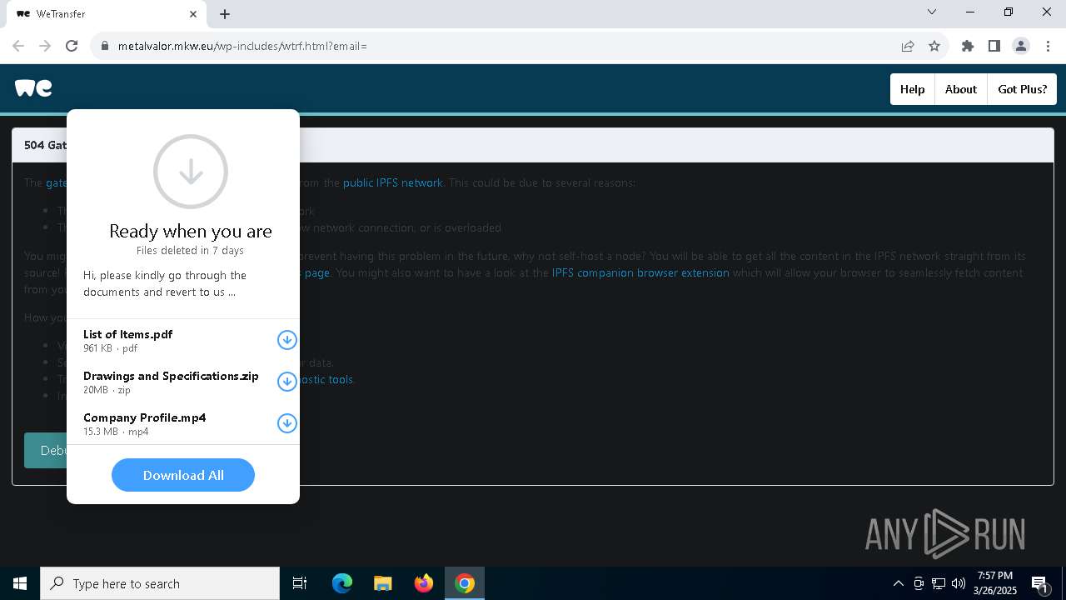Show hidden system tray icons
Viewport: 1066px width, 600px height.
899,583
